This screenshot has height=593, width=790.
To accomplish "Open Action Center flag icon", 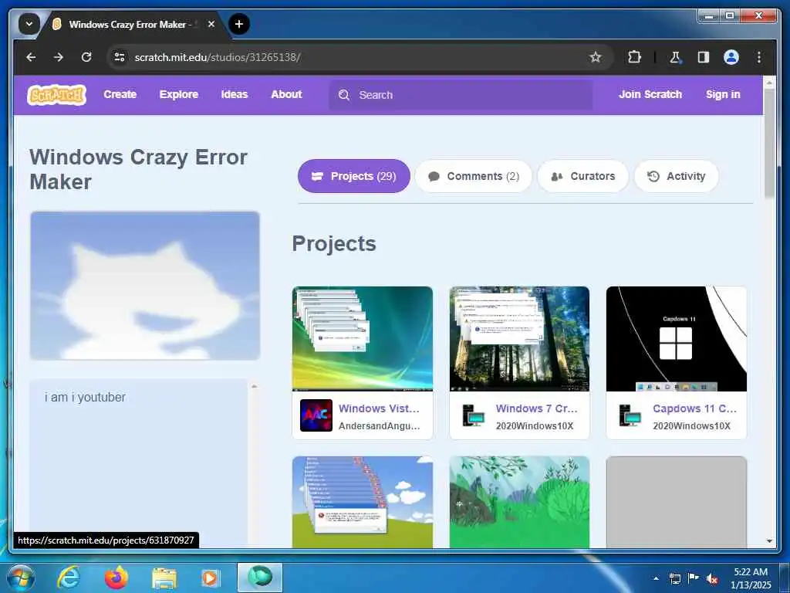I will pyautogui.click(x=694, y=578).
